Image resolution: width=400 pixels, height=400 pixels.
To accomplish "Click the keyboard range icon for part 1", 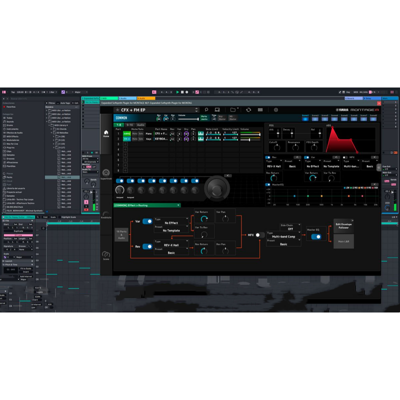I will tap(201, 133).
